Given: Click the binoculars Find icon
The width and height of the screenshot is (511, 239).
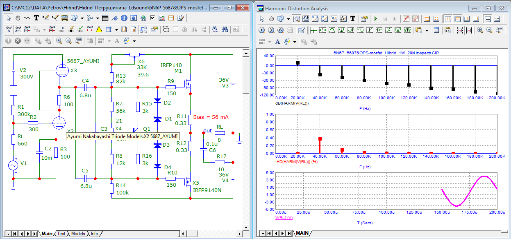Looking at the screenshot, I should point(225,29).
